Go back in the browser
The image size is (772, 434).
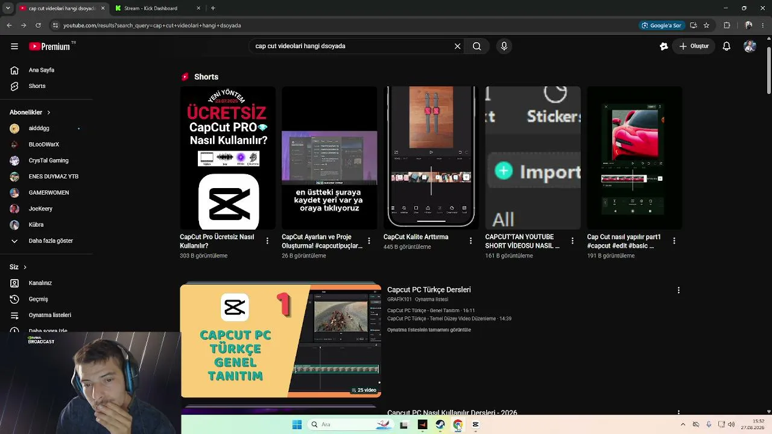click(9, 25)
